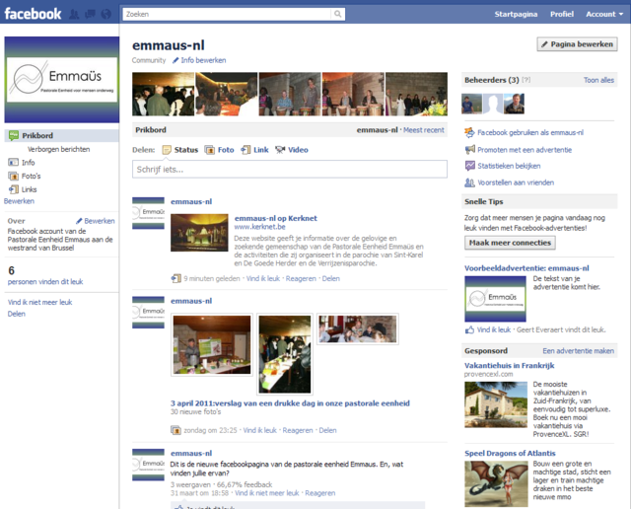Viewport: 631px width, 509px height.
Task: Click the search magnifier button
Action: coord(338,14)
